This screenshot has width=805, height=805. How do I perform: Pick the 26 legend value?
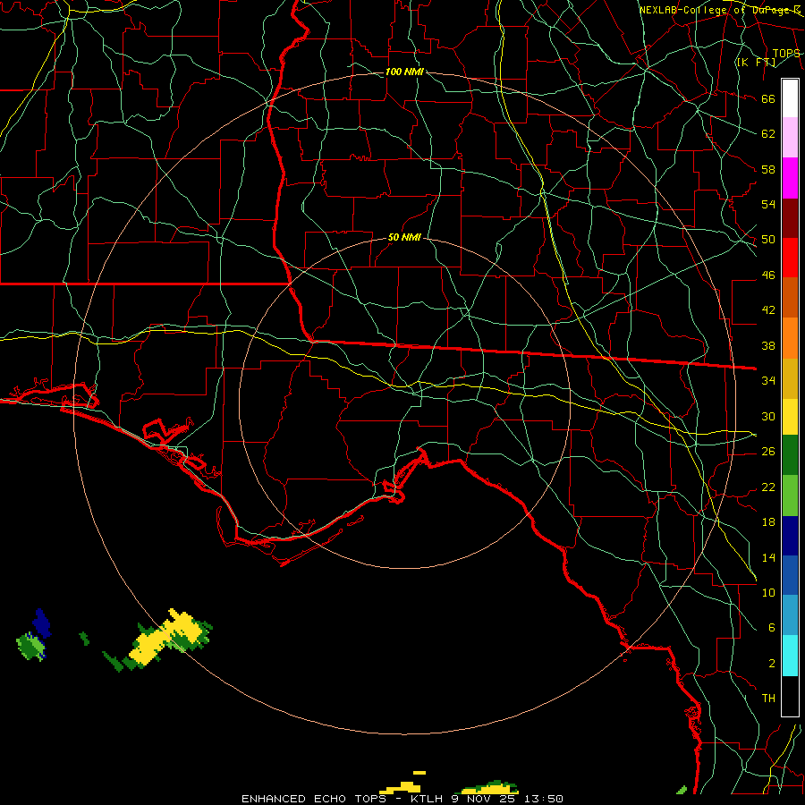tap(768, 452)
